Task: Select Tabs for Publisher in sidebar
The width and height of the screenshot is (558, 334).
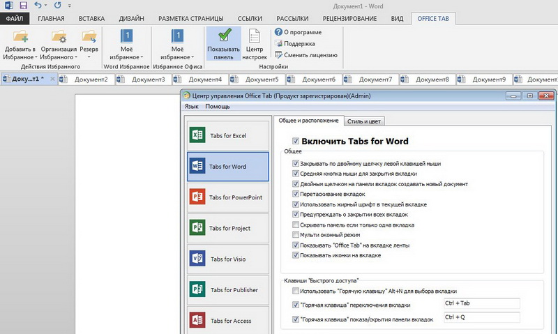Action: [x=228, y=290]
